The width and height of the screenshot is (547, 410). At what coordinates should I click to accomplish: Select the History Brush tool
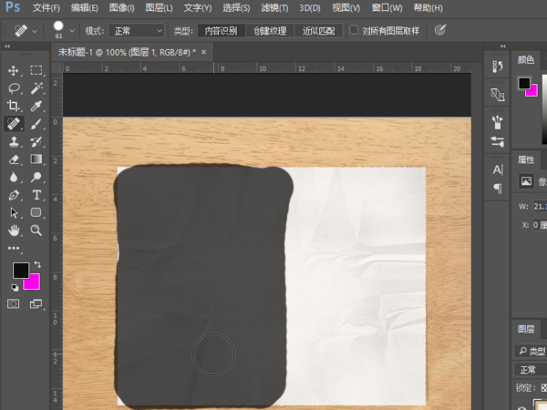tap(36, 141)
